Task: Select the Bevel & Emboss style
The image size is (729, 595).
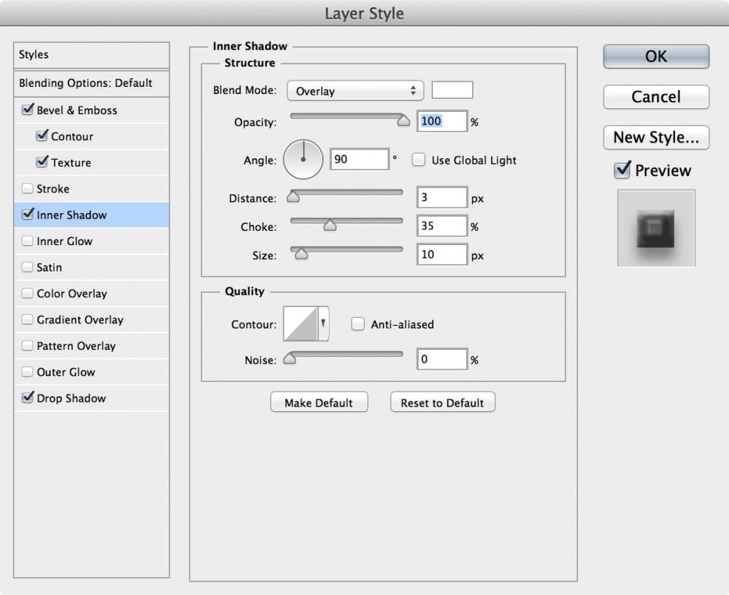Action: click(x=77, y=110)
